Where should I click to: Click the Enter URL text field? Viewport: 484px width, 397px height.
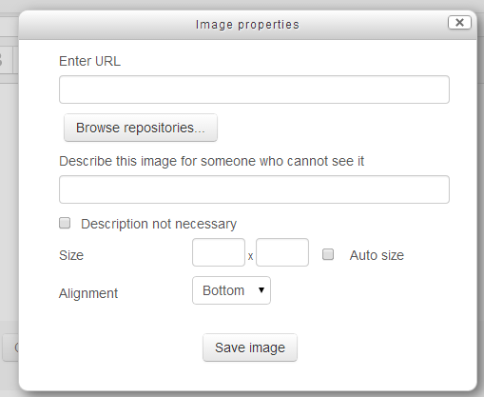[x=254, y=89]
